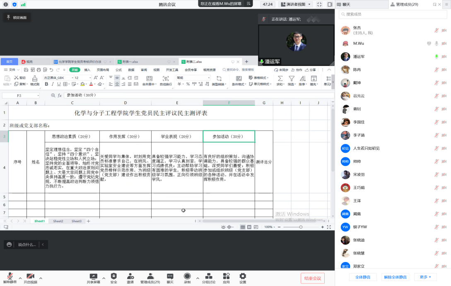Click the red 结束会议 button
This screenshot has width=451, height=286.
click(x=312, y=278)
